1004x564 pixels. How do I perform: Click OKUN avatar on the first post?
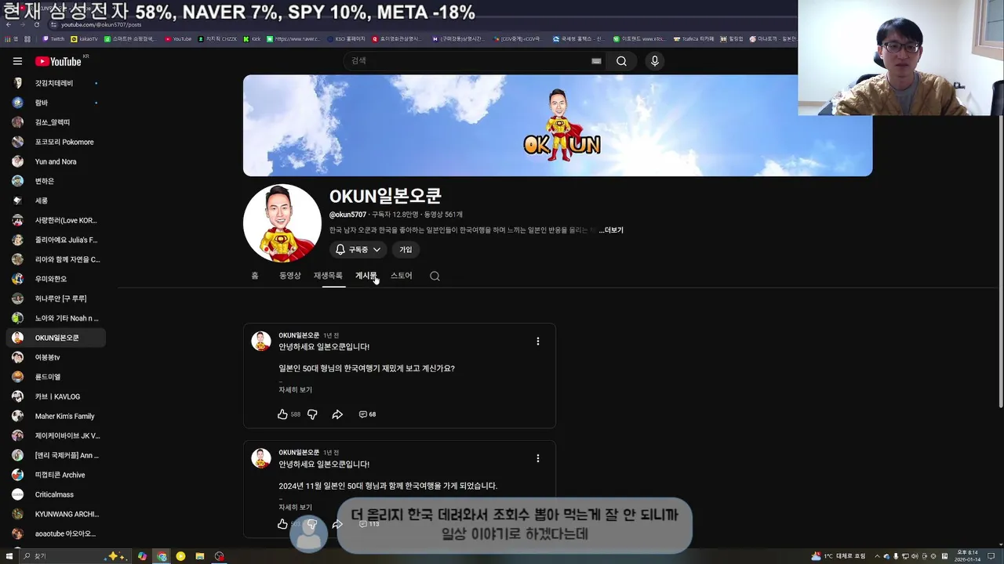tap(261, 341)
